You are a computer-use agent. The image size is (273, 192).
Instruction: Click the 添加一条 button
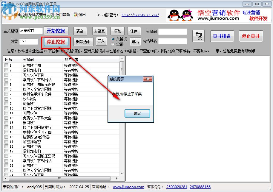[198, 36]
